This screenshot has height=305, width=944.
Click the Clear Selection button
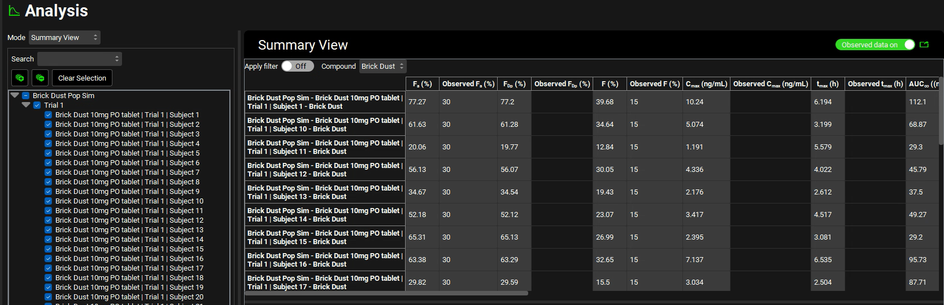pos(82,78)
